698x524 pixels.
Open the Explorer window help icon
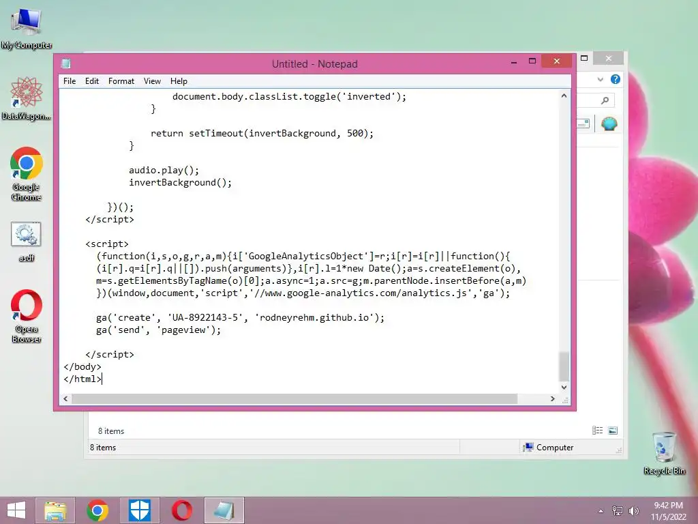(616, 79)
